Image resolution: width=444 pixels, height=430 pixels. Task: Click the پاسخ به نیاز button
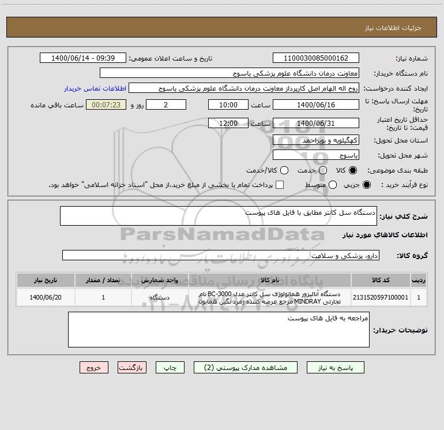coord(335,367)
